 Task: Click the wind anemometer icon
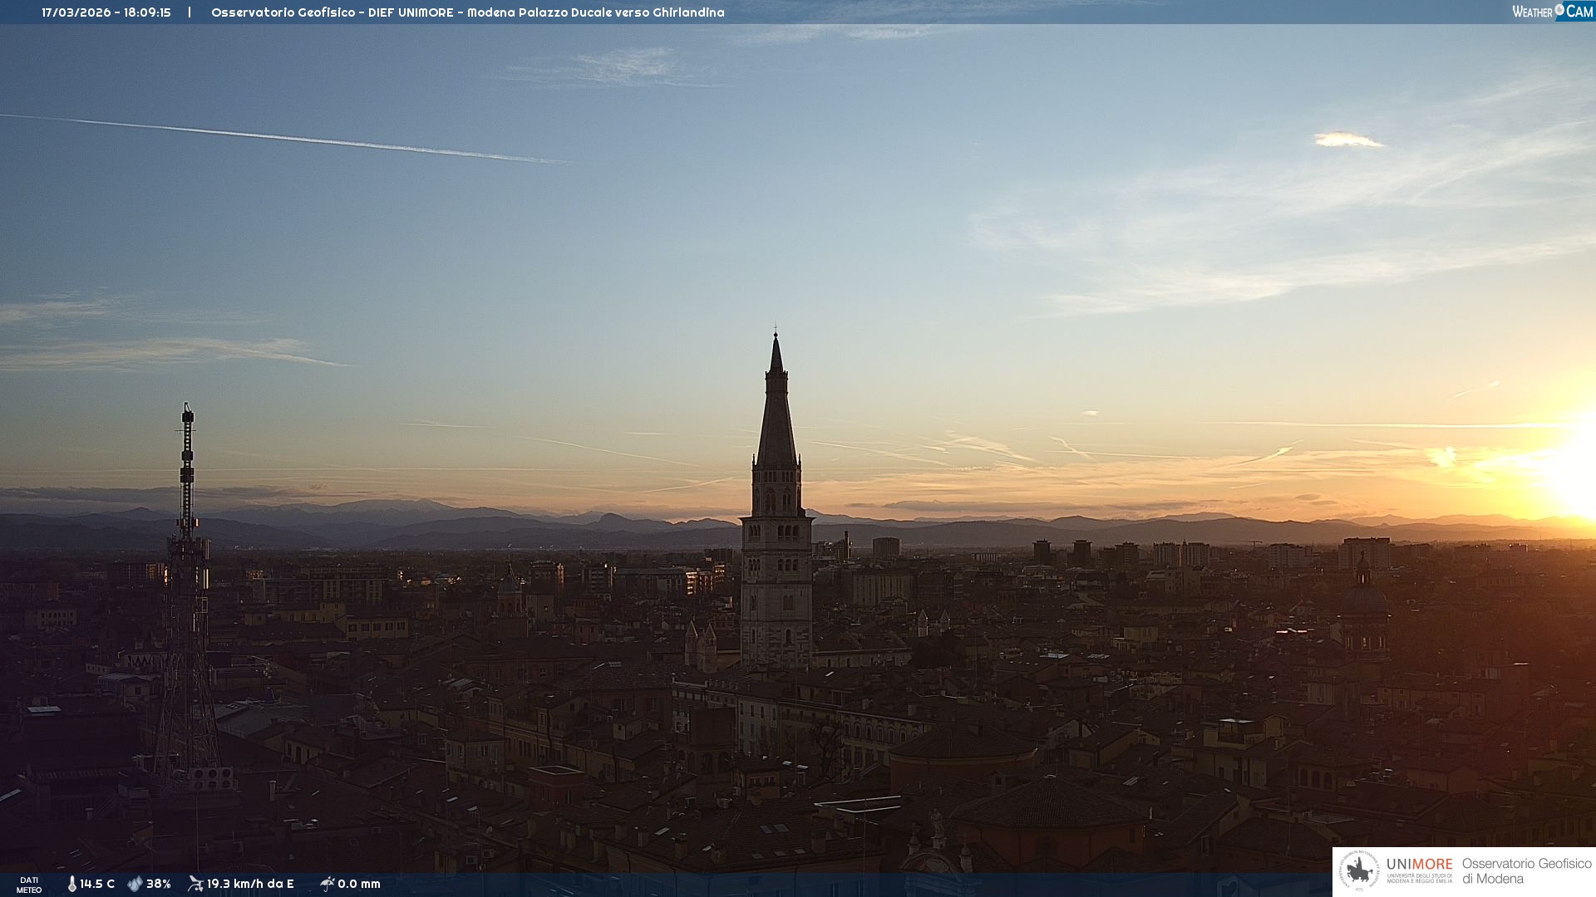point(195,884)
